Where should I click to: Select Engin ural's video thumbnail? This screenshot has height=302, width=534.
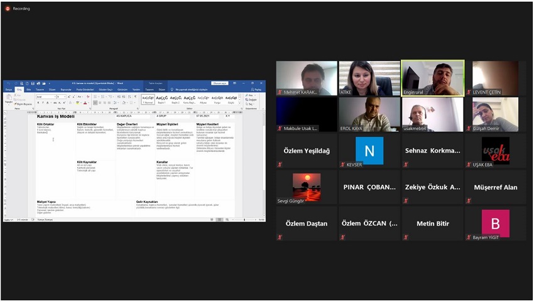432,78
